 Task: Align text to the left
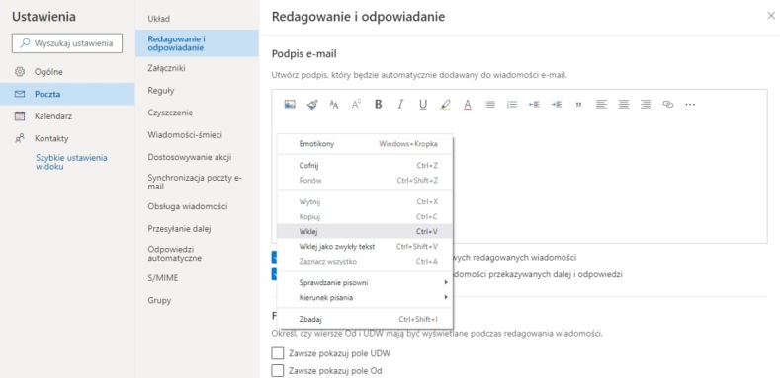pyautogui.click(x=601, y=105)
